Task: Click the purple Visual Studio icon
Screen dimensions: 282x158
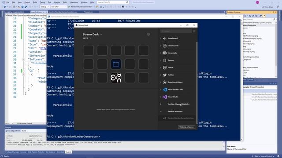Action: [164, 97]
